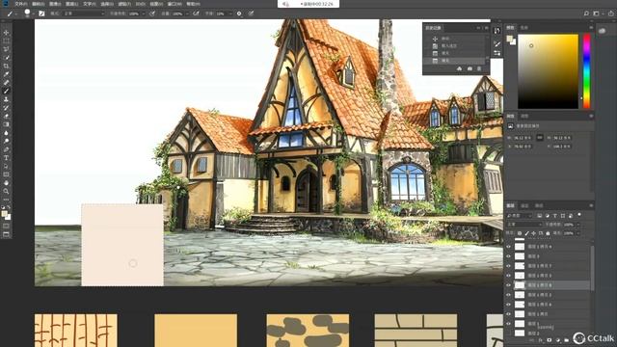Image resolution: width=617 pixels, height=347 pixels.
Task: Select the Healing Brush tool
Action: pos(6,83)
